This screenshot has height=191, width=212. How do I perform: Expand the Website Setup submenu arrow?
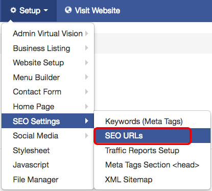[x=87, y=62]
